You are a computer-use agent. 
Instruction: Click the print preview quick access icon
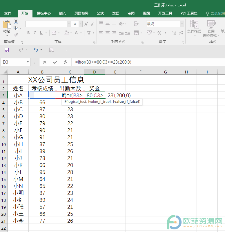(52, 50)
